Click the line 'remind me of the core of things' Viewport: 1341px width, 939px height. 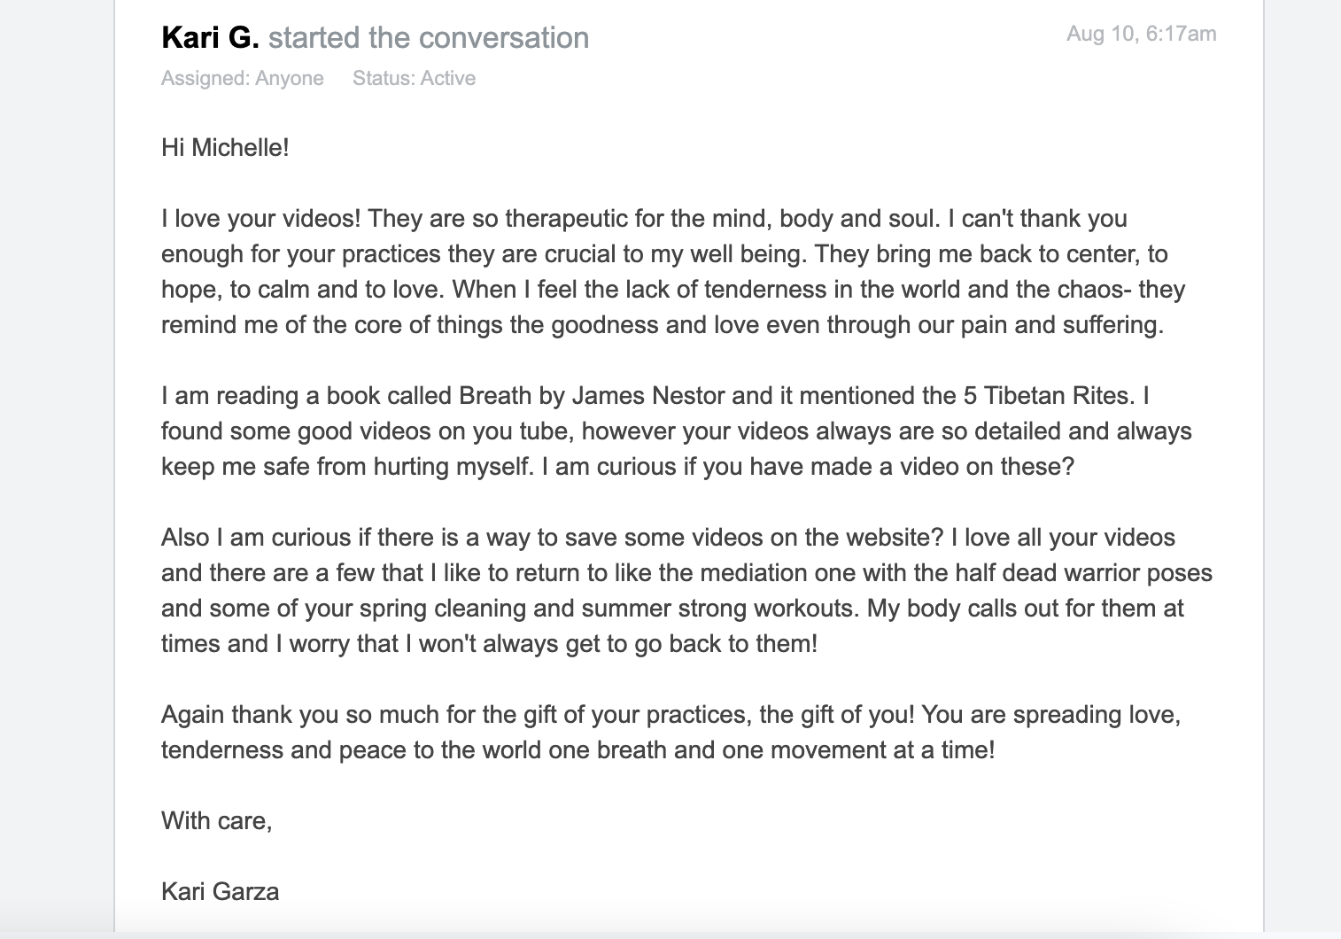click(662, 324)
